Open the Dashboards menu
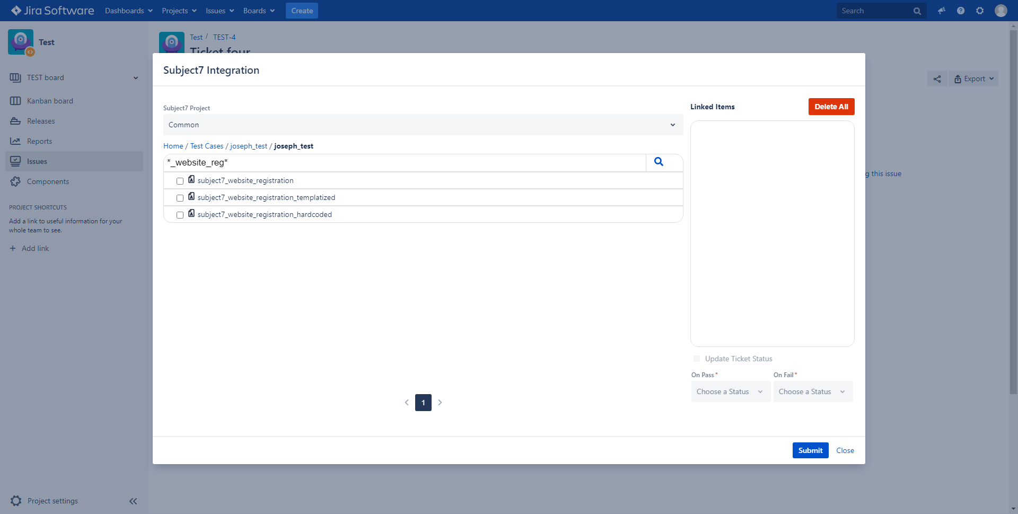Image resolution: width=1018 pixels, height=514 pixels. [129, 11]
